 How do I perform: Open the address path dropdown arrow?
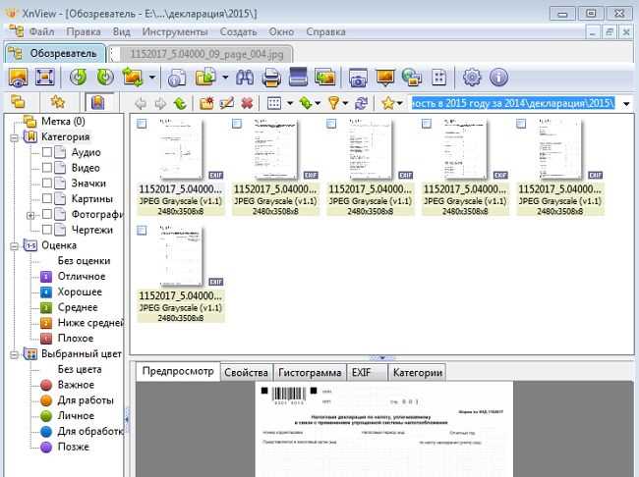(626, 103)
